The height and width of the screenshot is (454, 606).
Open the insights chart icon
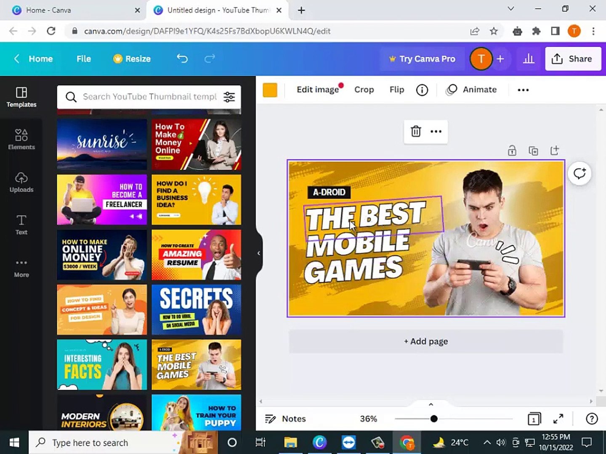[x=529, y=59]
